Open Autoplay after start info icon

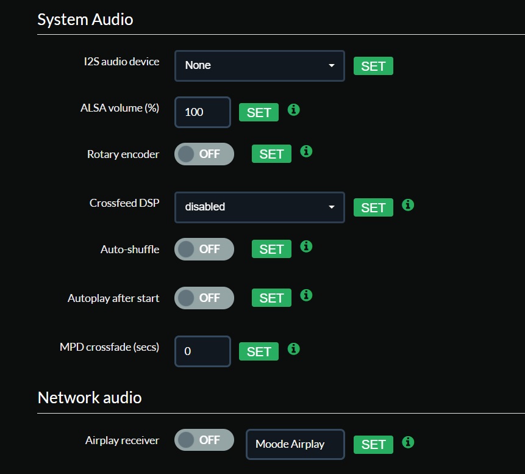[x=306, y=295]
